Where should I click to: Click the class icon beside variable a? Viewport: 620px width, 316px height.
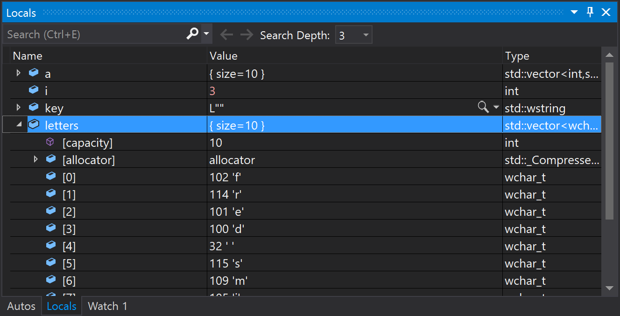click(x=33, y=72)
